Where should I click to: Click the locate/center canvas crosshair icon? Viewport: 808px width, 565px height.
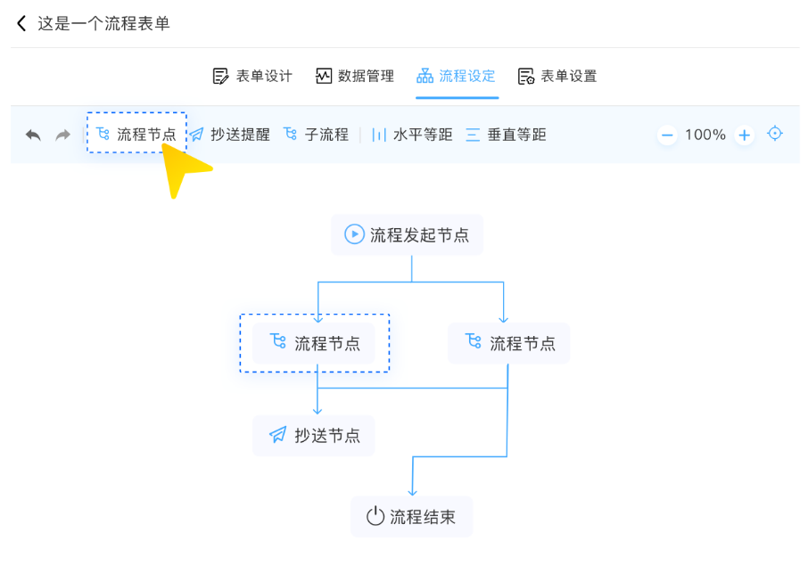pos(775,134)
